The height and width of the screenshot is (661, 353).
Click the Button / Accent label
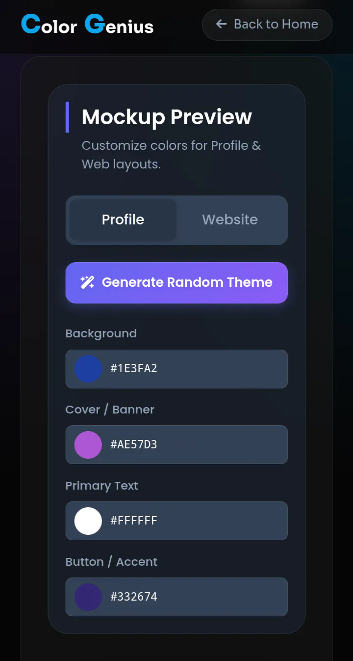pos(111,562)
